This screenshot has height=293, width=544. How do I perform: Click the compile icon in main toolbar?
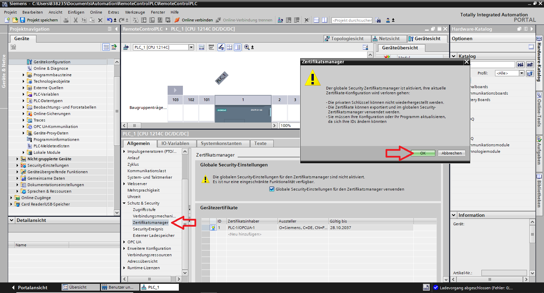(x=135, y=20)
